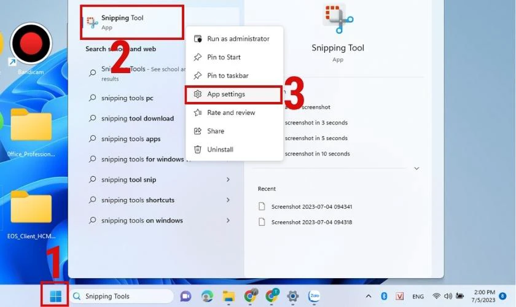Expand the snipping tool snip arrow
This screenshot has height=307, width=516.
(x=228, y=180)
